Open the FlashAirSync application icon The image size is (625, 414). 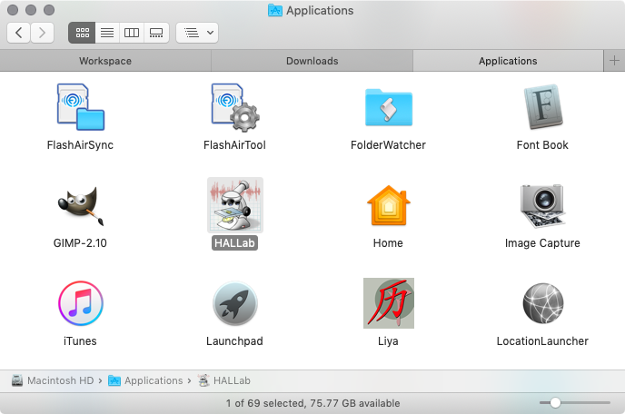[80, 107]
